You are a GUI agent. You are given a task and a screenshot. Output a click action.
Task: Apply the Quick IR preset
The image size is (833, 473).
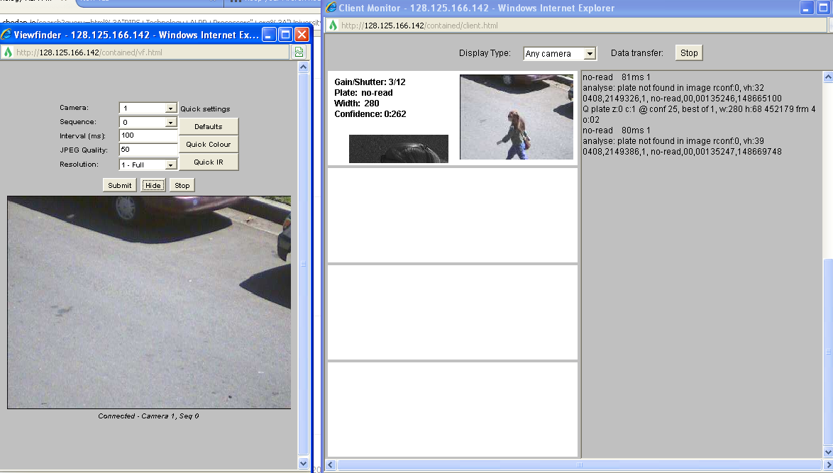[x=209, y=162]
